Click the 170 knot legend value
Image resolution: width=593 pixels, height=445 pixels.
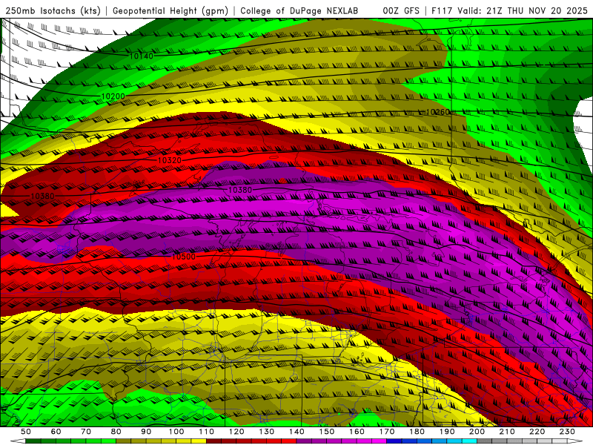point(387,432)
